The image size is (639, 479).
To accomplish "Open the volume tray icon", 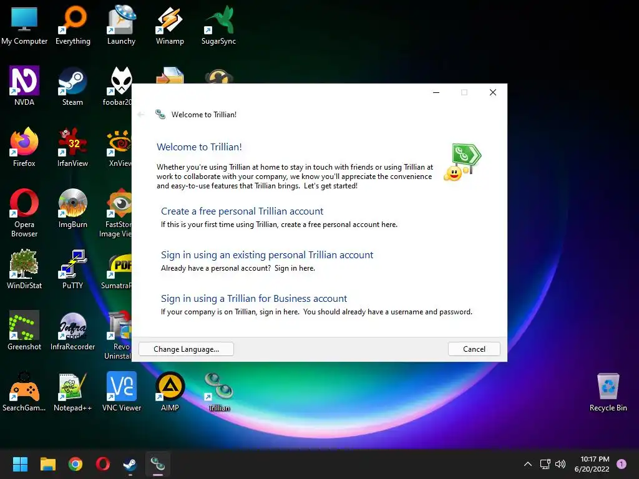I will pos(560,464).
